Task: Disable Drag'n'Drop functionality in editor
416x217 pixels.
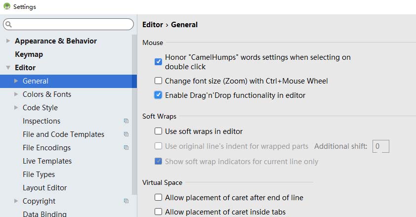Action: [158, 95]
